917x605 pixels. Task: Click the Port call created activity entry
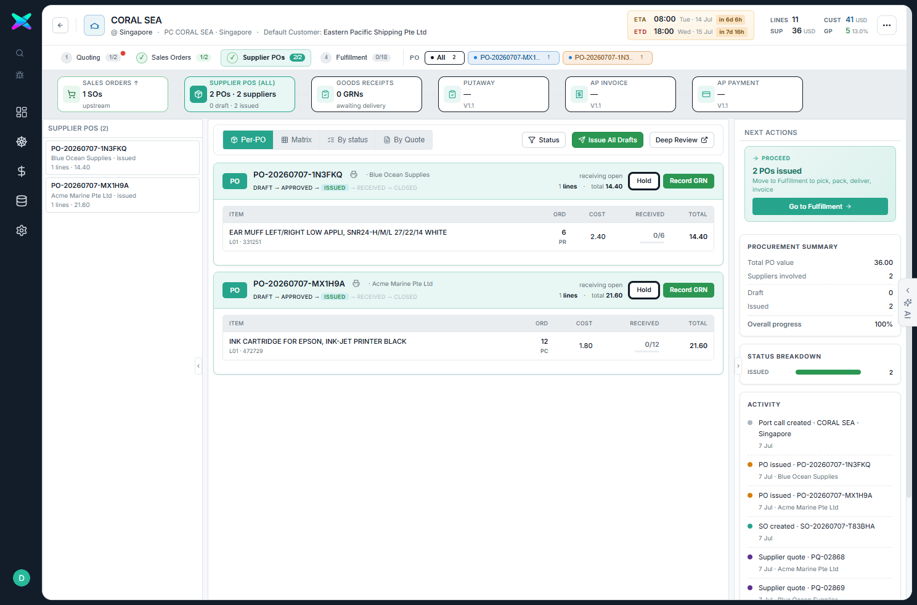(x=820, y=434)
